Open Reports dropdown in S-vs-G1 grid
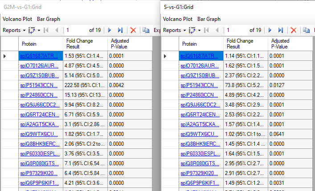This screenshot has width=315, height=191. point(174,30)
